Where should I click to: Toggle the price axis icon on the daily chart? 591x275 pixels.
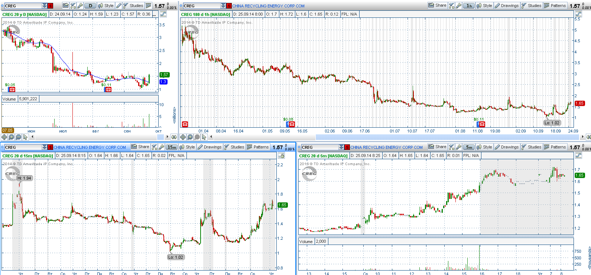pyautogui.click(x=163, y=14)
